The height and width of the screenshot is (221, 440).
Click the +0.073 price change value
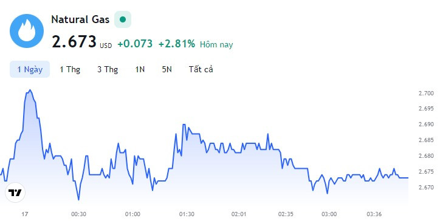[135, 44]
